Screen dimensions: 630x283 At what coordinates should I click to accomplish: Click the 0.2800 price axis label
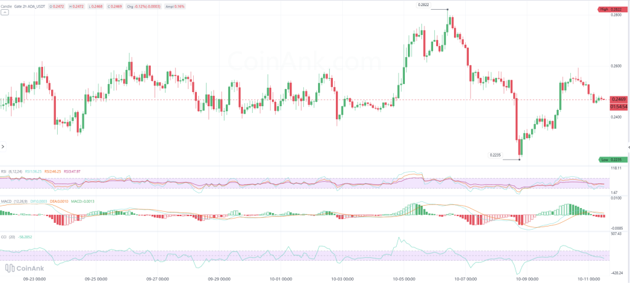[616, 15]
